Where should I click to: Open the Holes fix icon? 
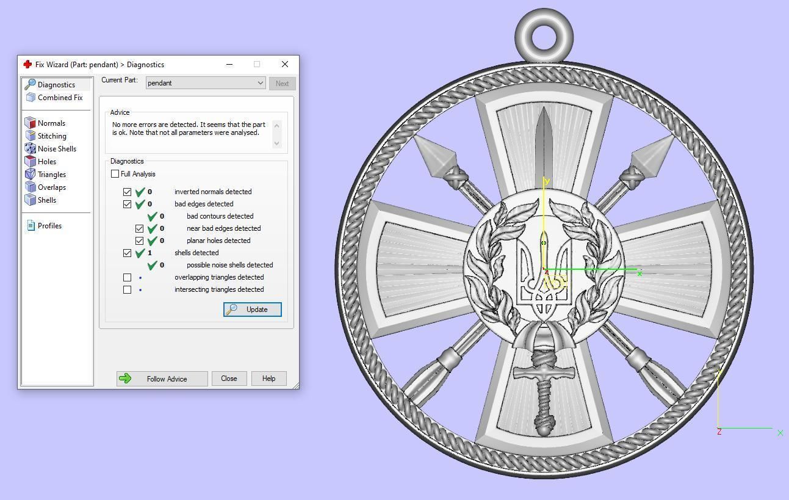(x=31, y=161)
